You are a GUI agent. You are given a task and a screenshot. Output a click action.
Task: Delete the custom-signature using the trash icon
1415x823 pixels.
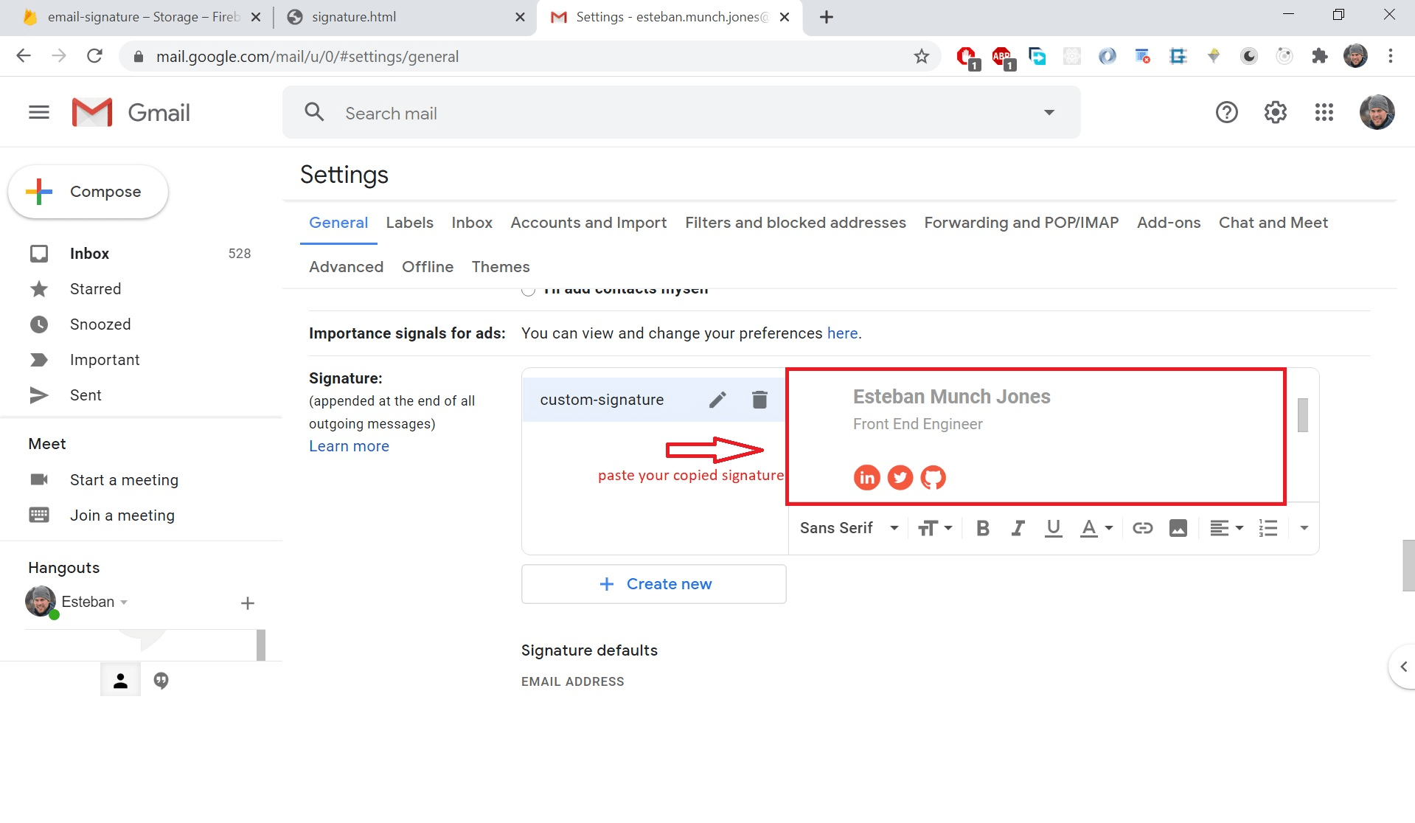(x=759, y=399)
